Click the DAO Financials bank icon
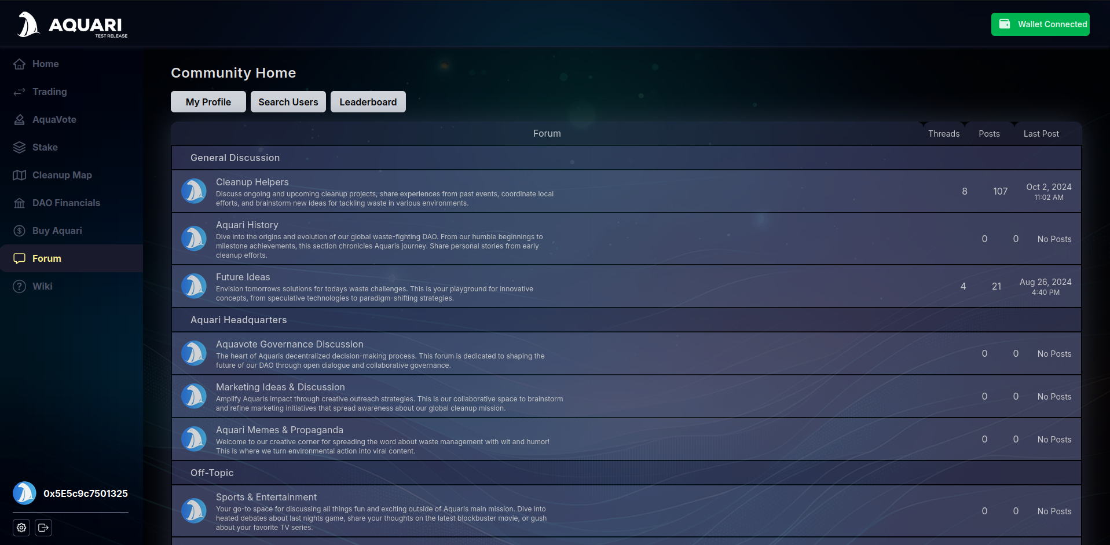Image resolution: width=1110 pixels, height=545 pixels. click(20, 203)
